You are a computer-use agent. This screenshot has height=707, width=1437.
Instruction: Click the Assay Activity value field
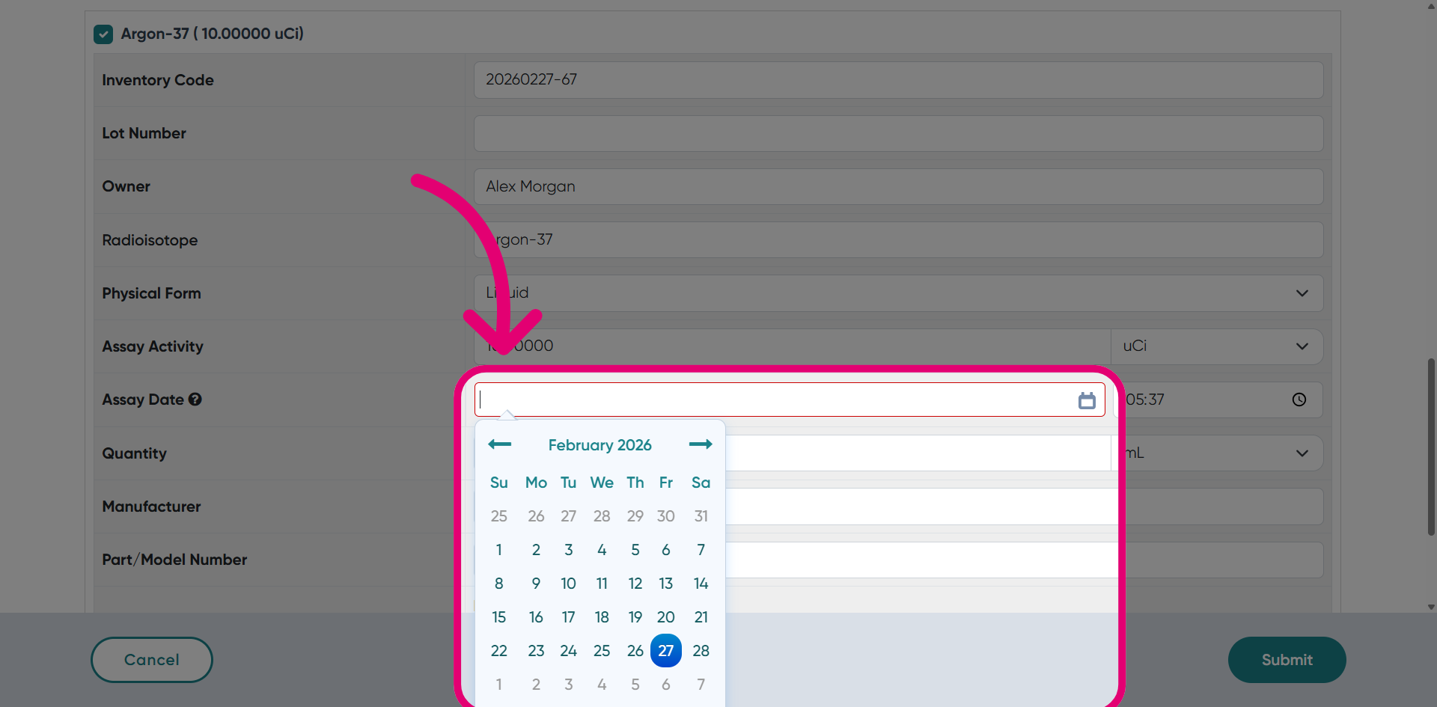pos(793,346)
